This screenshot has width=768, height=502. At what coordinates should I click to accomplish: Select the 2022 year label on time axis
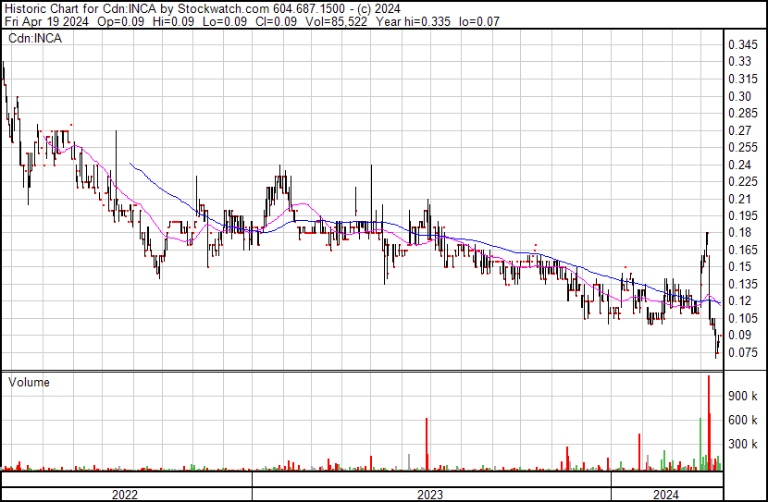point(124,495)
